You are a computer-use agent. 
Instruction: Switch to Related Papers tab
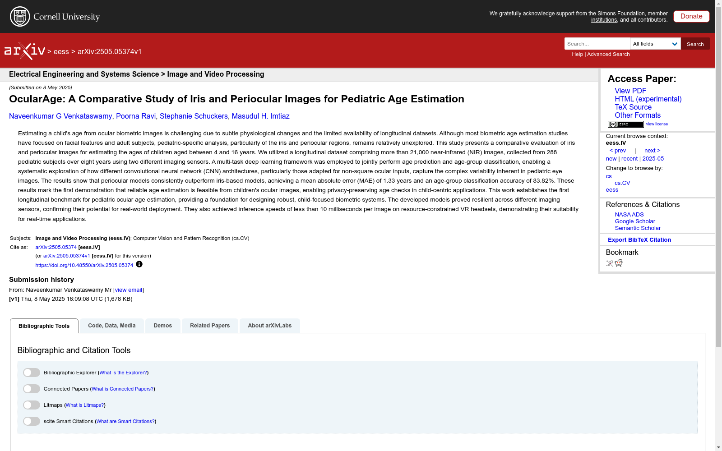click(x=210, y=326)
